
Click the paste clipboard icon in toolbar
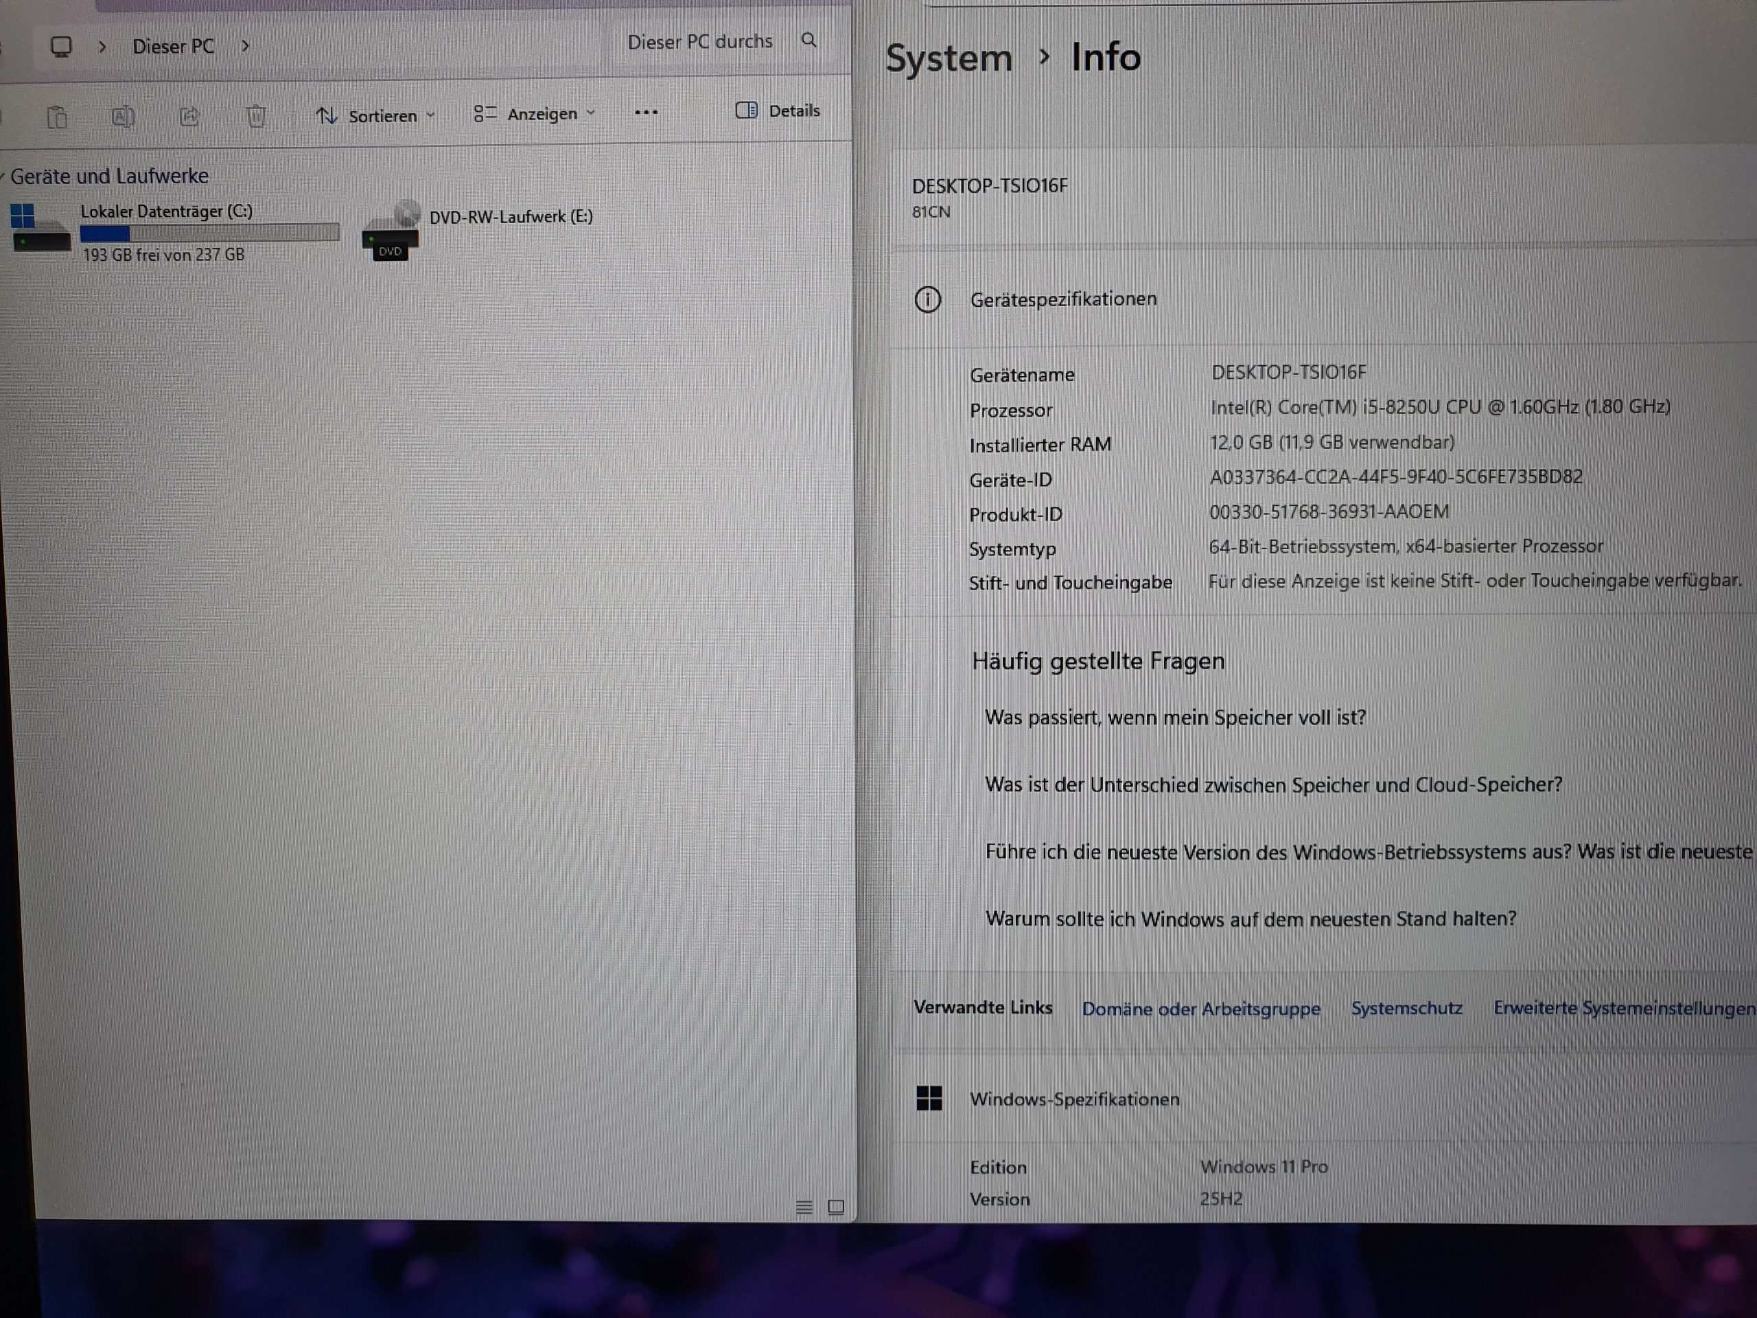pos(56,117)
